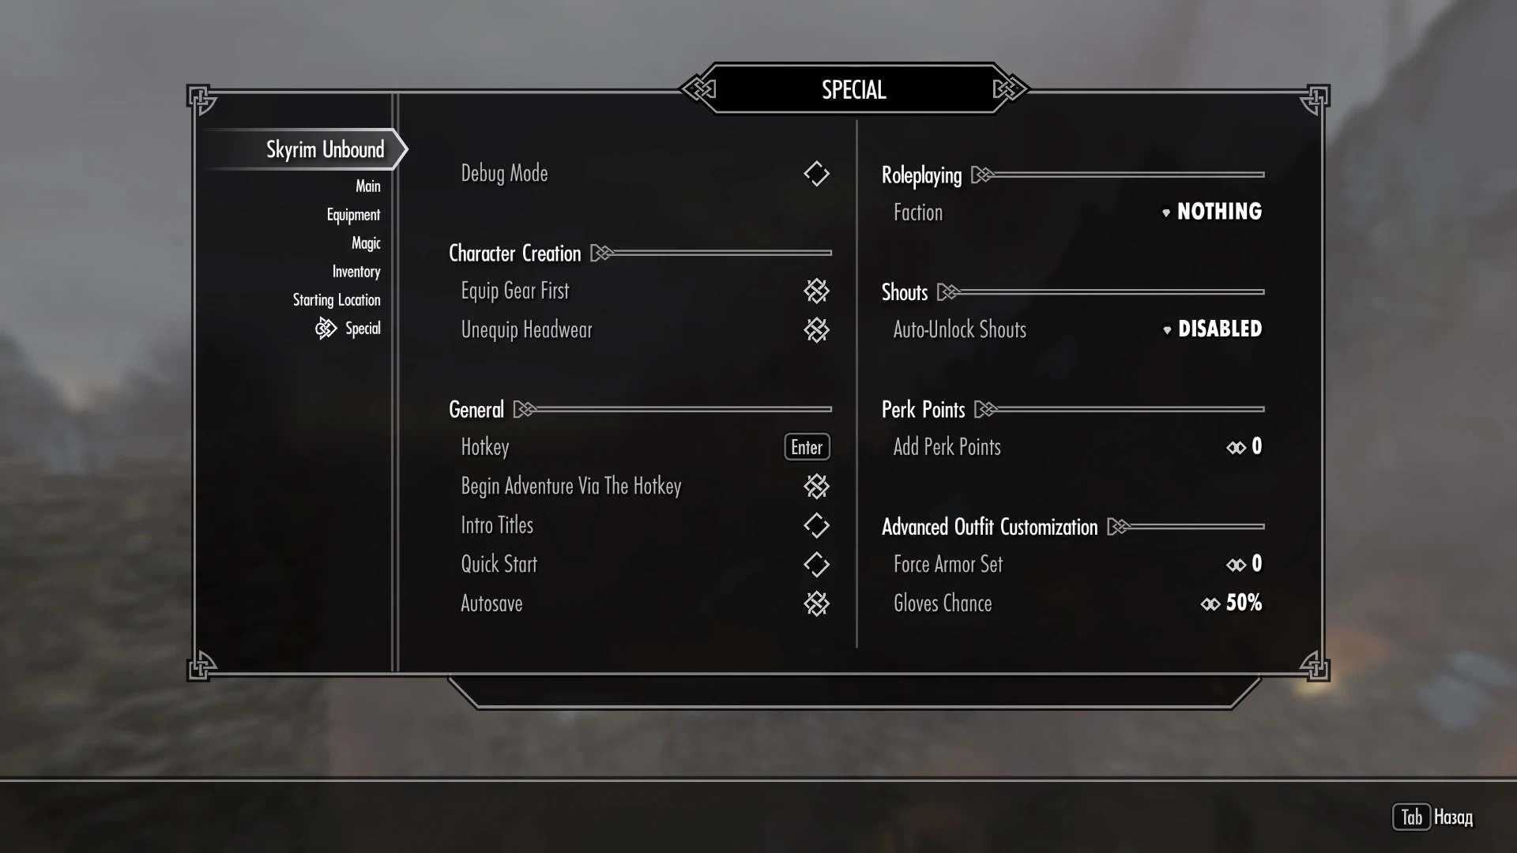Expand the Begin Adventure Via The Hotkey option
This screenshot has width=1517, height=853.
pos(816,486)
